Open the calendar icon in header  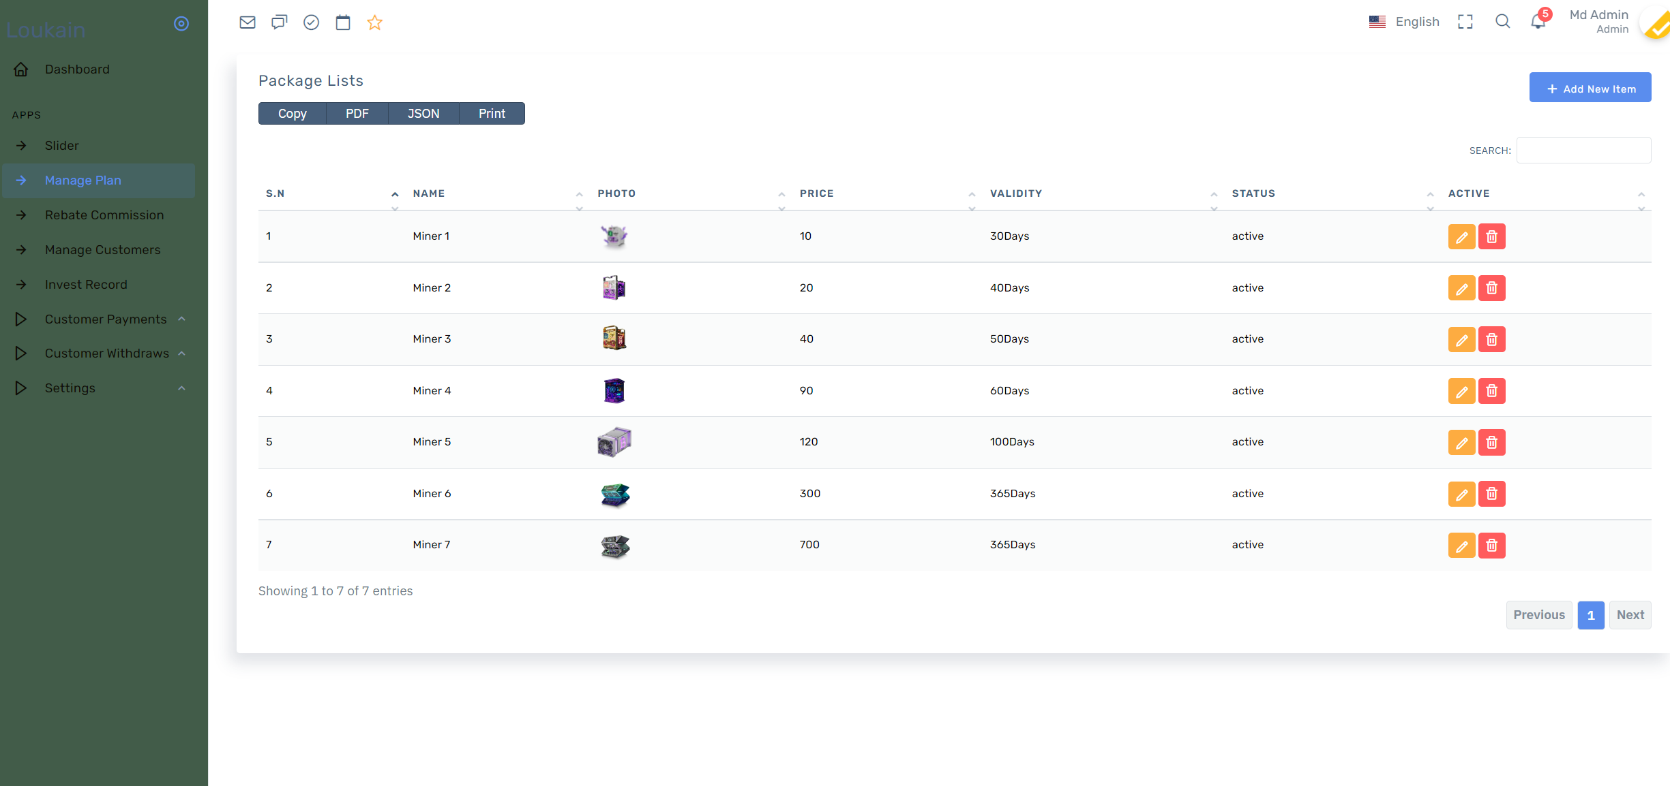point(343,22)
